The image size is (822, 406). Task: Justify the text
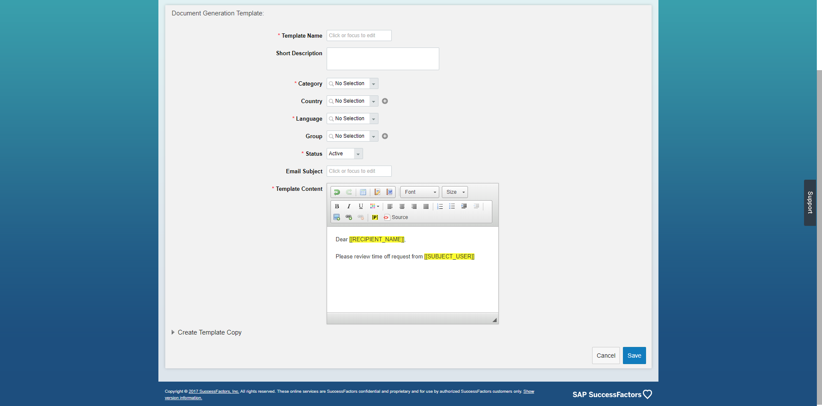(426, 206)
